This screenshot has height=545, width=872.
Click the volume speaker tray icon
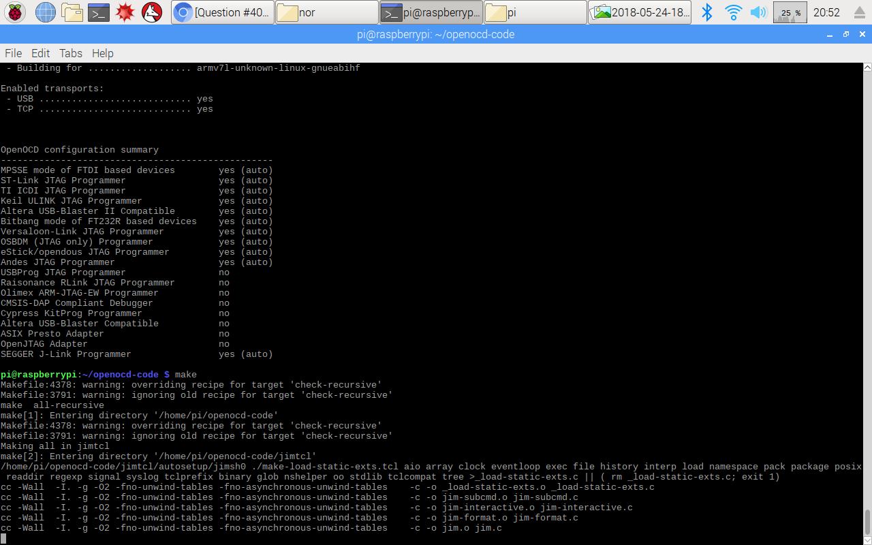[x=758, y=12]
